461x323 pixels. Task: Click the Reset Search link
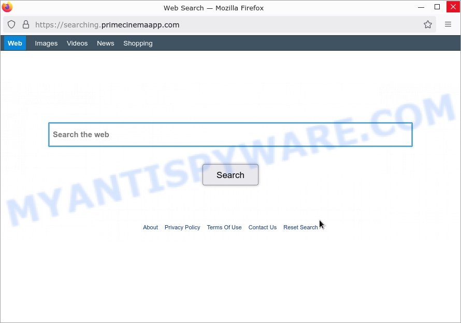click(300, 227)
